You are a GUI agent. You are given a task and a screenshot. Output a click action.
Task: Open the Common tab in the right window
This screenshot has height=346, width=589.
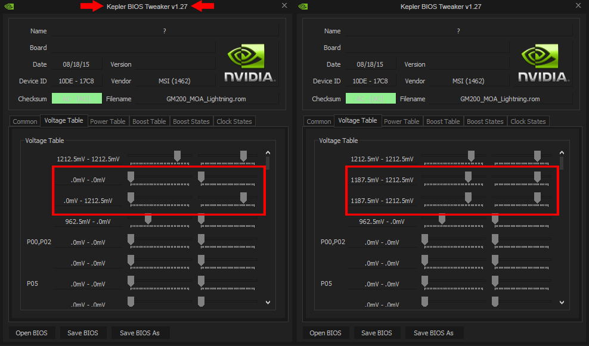(318, 121)
